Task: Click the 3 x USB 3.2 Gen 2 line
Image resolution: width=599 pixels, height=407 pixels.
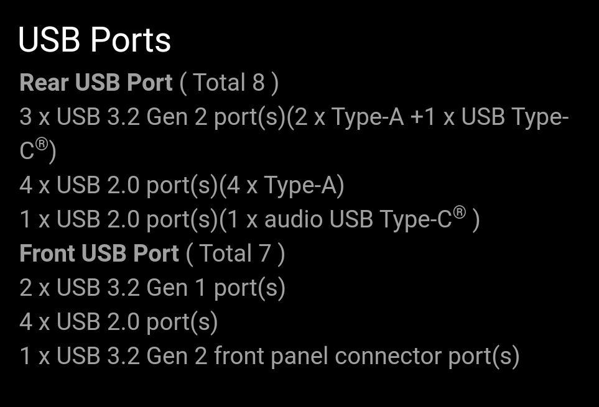Action: pos(294,134)
